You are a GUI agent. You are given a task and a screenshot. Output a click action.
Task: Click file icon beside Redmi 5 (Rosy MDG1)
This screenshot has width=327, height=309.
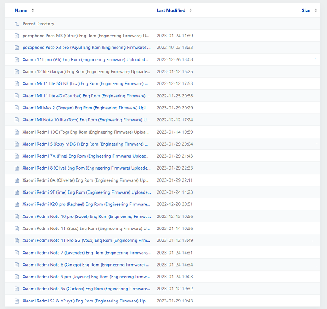pos(17,144)
